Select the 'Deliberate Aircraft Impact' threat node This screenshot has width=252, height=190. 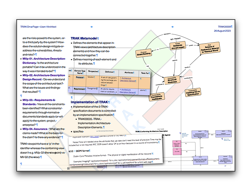pos(178,46)
